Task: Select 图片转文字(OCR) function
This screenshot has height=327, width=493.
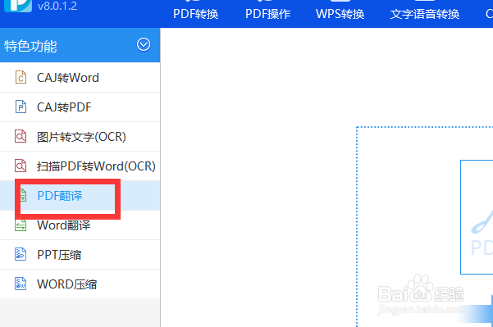Action: (80, 137)
